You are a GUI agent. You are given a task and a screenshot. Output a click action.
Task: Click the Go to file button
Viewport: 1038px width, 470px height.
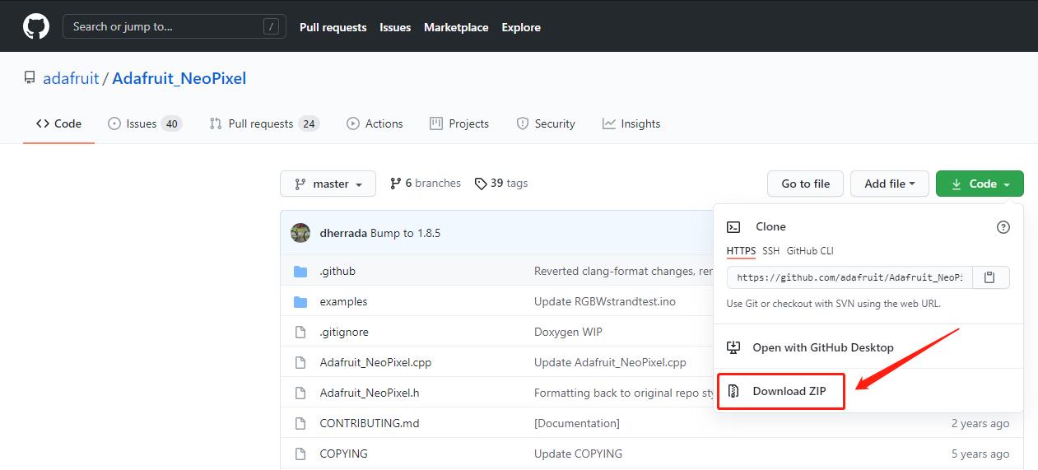805,184
